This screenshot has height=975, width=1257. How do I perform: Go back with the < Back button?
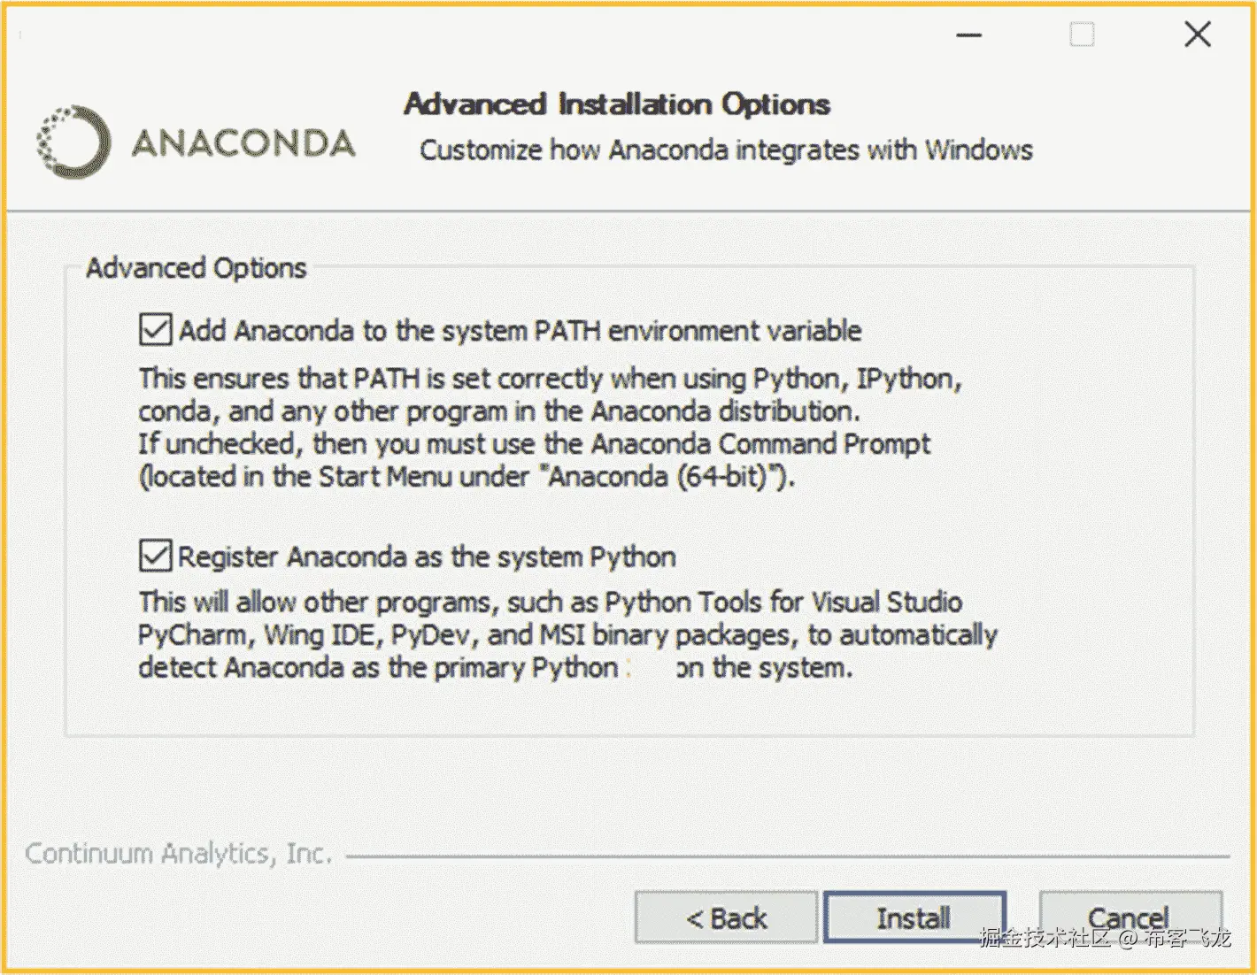726,917
